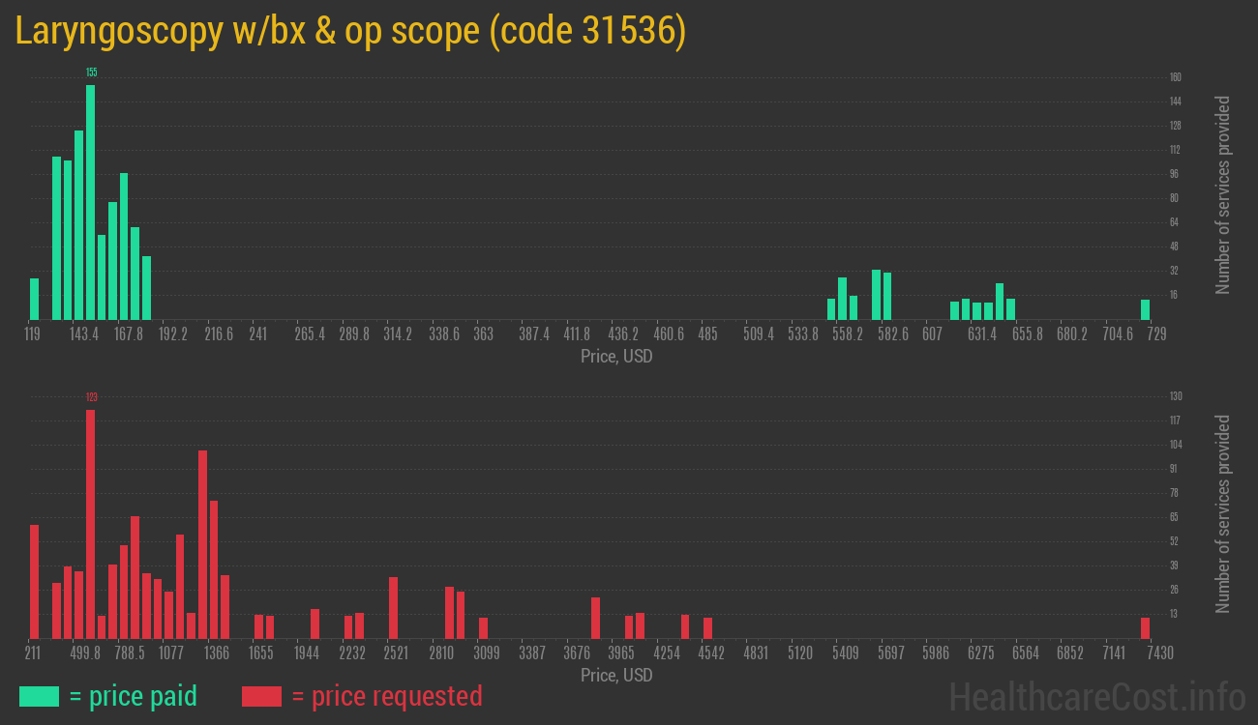Viewport: 1258px width, 725px height.
Task: Click the 160 tick on the top y-axis
Action: pyautogui.click(x=1175, y=77)
